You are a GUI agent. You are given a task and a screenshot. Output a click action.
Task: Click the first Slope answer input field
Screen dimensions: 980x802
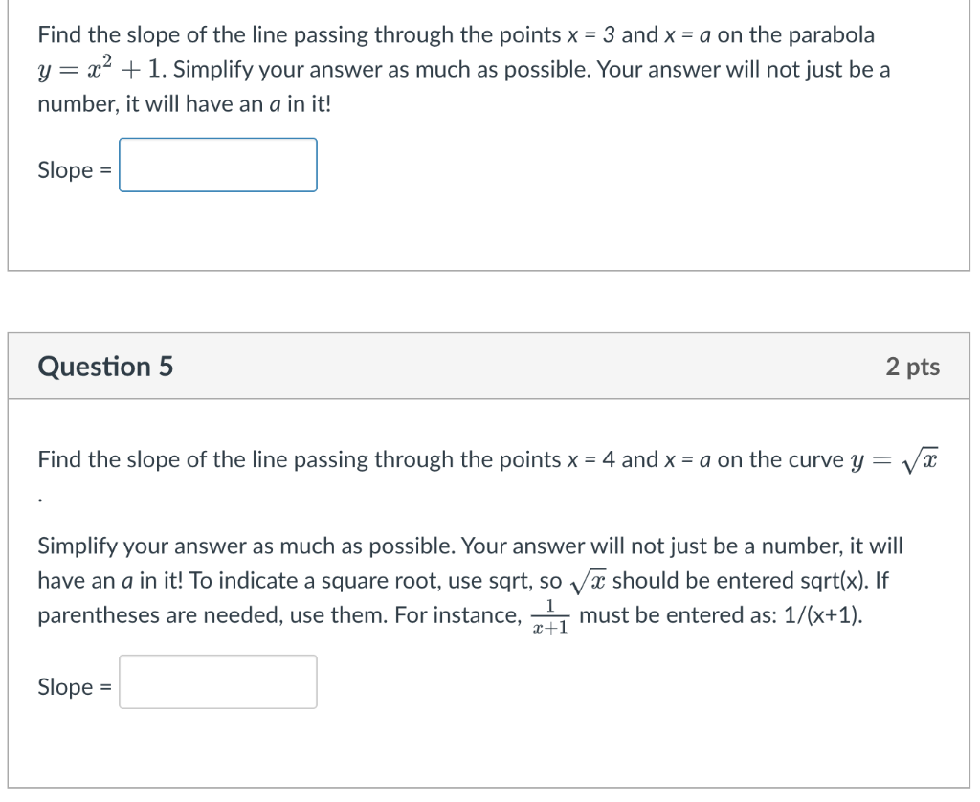217,166
